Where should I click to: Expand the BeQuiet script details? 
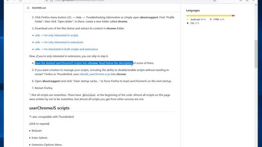click(36, 131)
